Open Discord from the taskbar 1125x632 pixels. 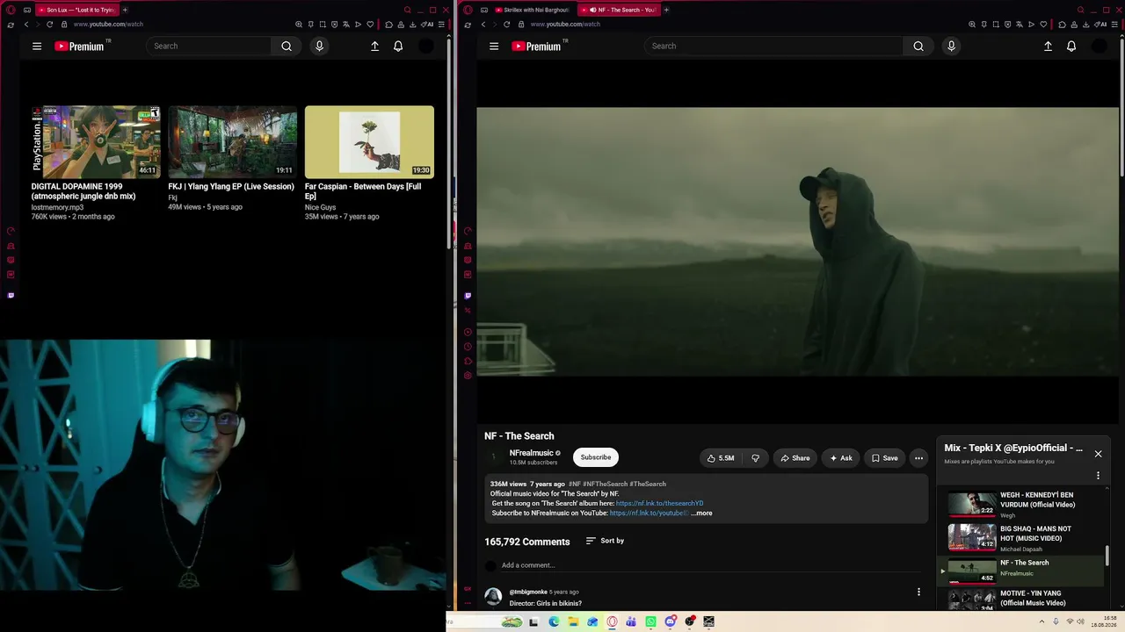click(671, 621)
